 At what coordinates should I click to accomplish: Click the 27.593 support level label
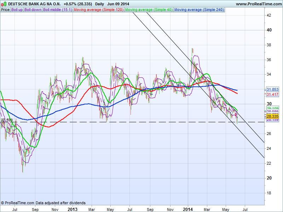pyautogui.click(x=7, y=120)
